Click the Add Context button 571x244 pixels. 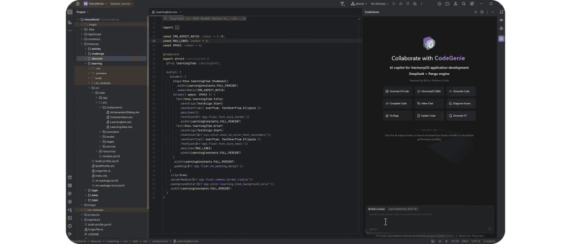coord(377,209)
